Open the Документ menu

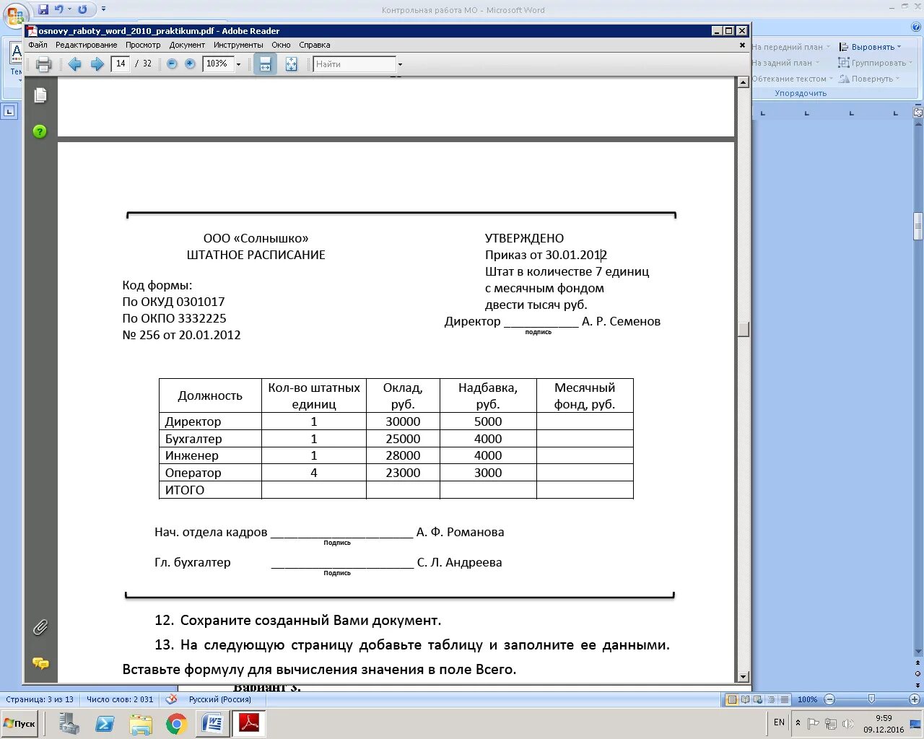coord(187,45)
